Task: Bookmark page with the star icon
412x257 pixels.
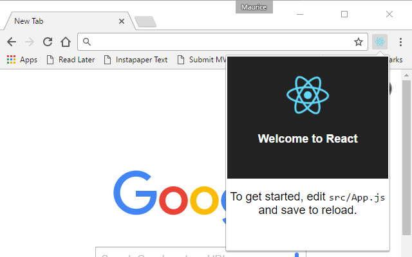Action: point(359,42)
